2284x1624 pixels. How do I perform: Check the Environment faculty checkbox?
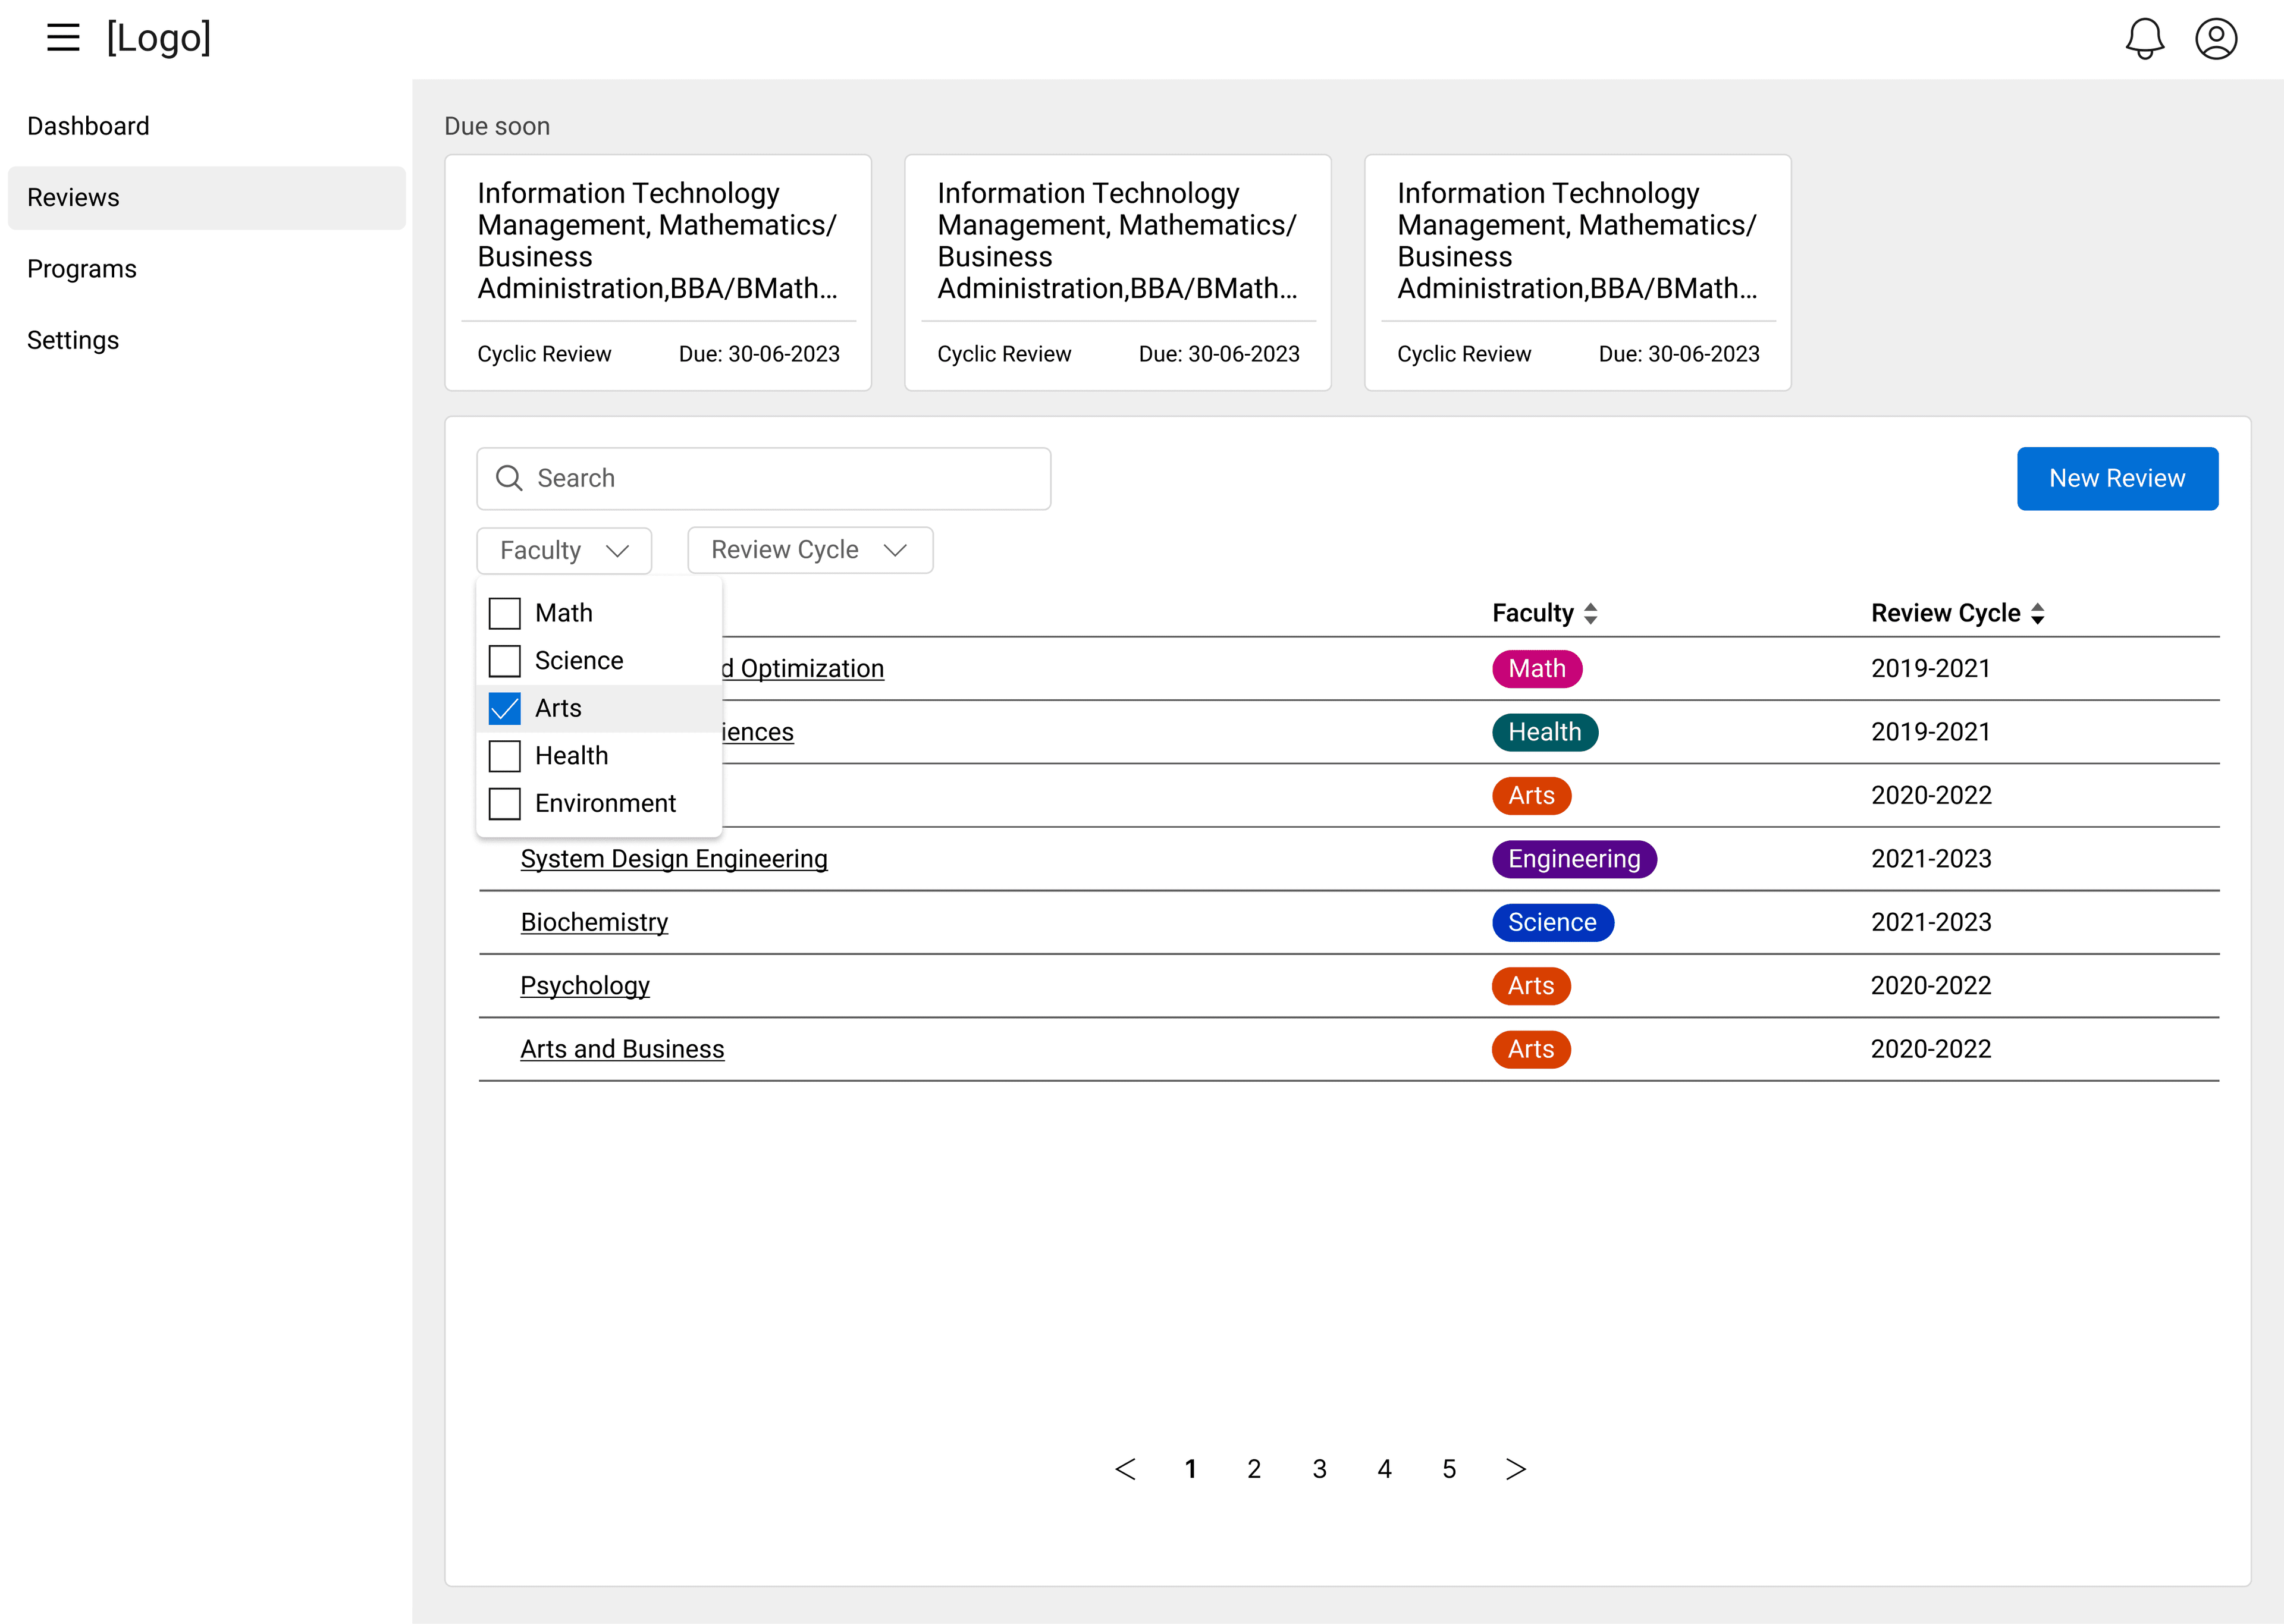[505, 804]
